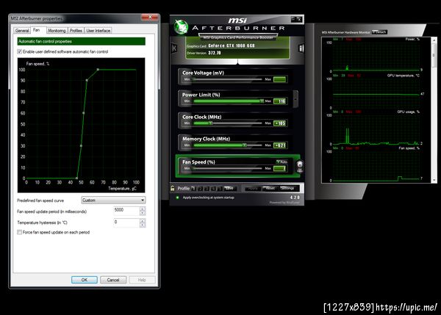Check Force fan speed update on each period
This screenshot has width=441, height=315.
[19, 232]
